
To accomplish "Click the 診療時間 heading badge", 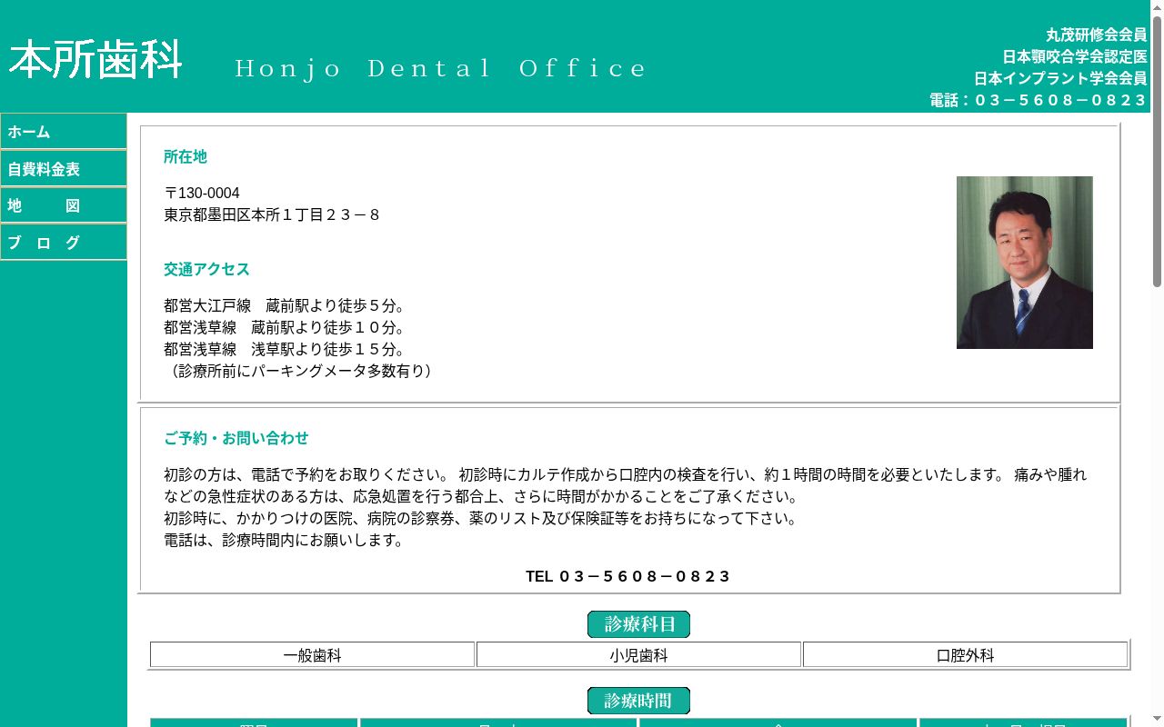I will pos(638,701).
